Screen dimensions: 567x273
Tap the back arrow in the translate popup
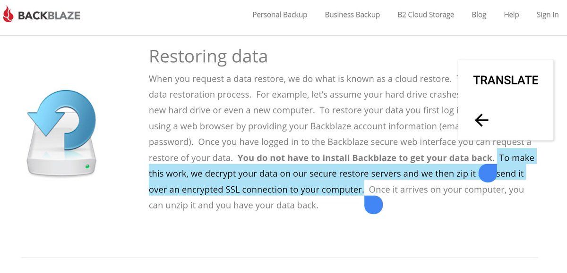481,120
